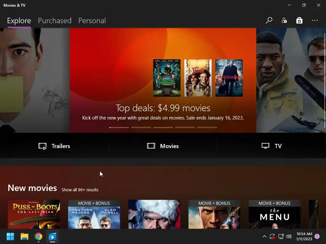Open the Hook poster in banner
This screenshot has width=326, height=244.
198,78
